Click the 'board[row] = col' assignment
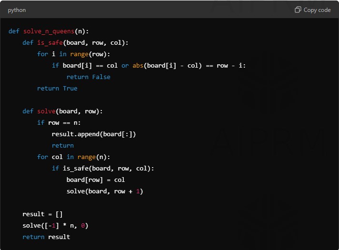The height and width of the screenshot is (250, 339). point(95,180)
